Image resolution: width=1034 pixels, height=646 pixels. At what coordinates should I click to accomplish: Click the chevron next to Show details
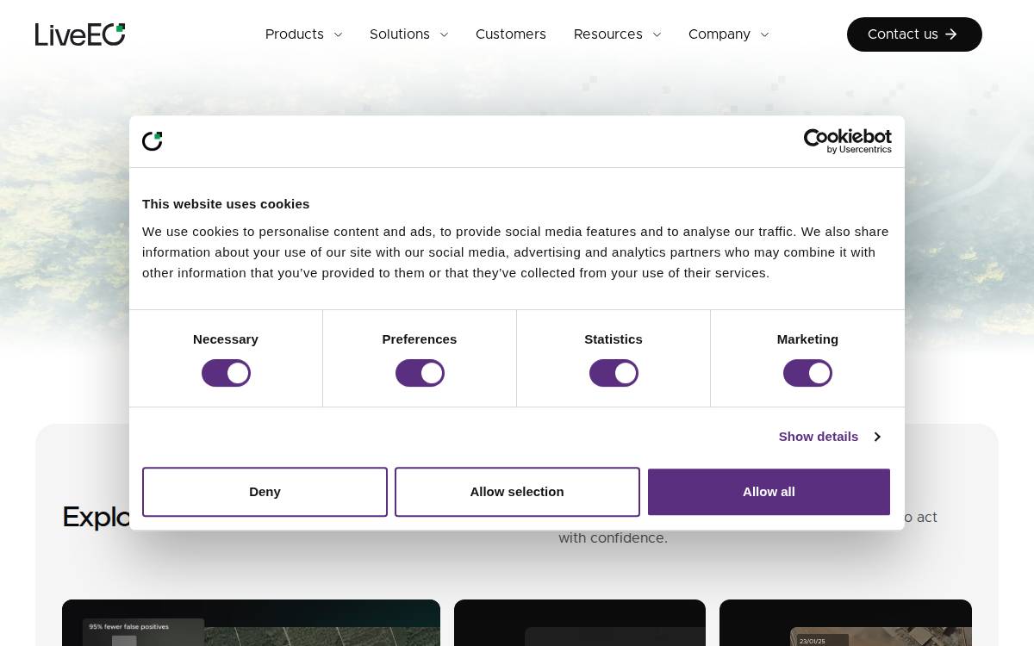pos(877,437)
